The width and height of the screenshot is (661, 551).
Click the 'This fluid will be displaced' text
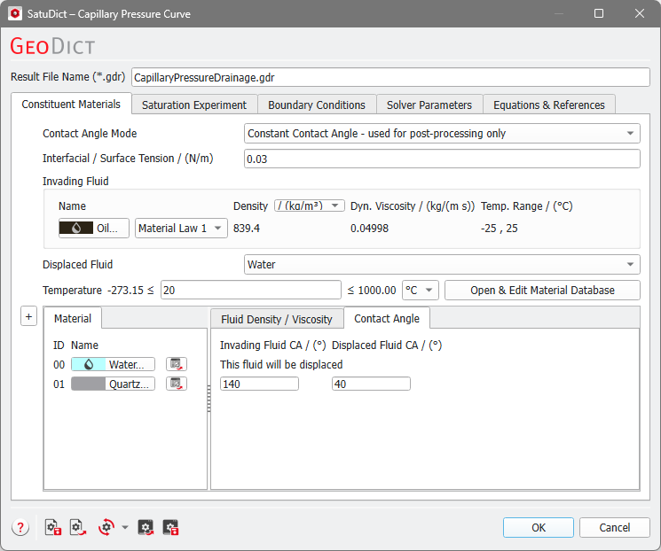281,364
